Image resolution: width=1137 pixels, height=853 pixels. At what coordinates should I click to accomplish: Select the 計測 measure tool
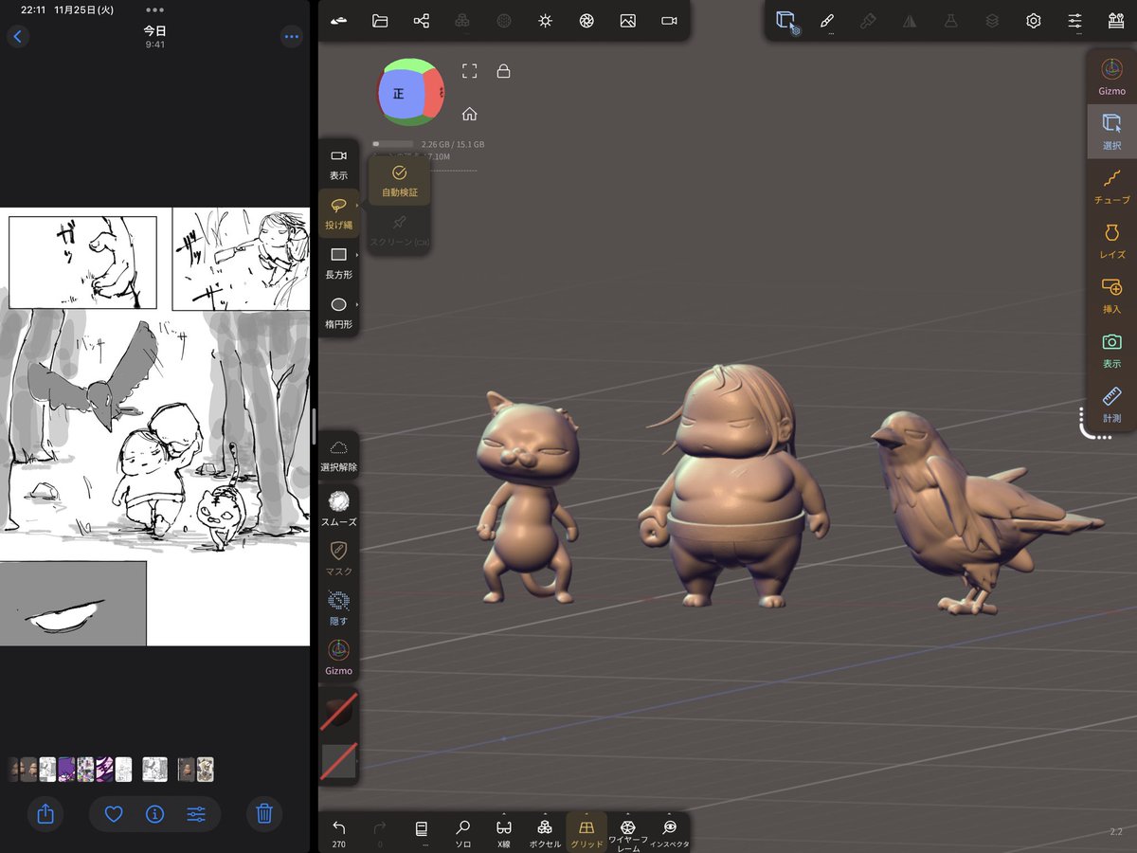[1112, 404]
